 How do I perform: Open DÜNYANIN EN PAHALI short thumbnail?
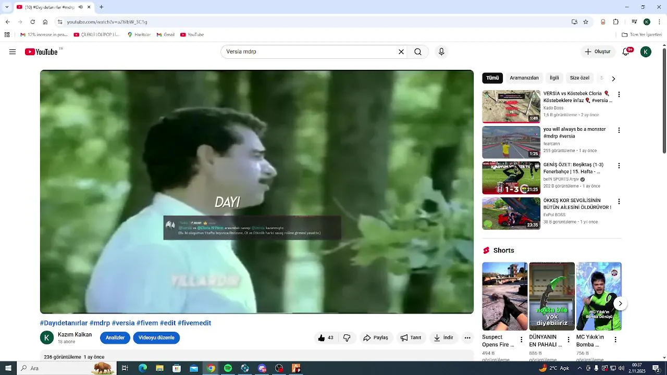click(552, 296)
